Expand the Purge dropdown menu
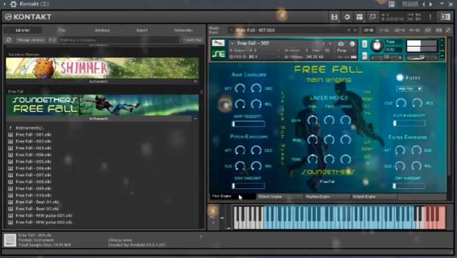457x258 pixels. pos(342,51)
